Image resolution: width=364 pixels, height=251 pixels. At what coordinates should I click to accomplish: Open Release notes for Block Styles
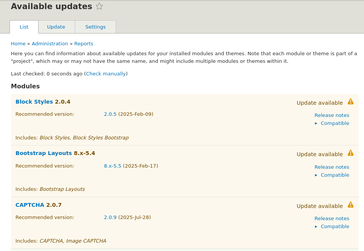tap(332, 115)
